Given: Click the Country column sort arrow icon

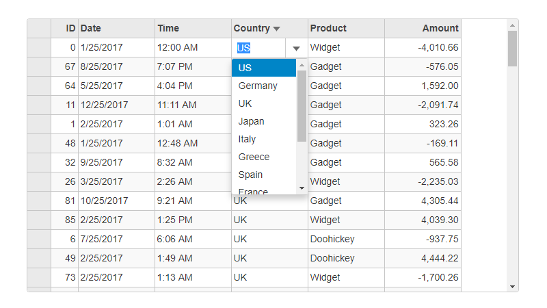Looking at the screenshot, I should point(277,29).
